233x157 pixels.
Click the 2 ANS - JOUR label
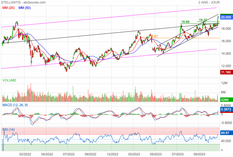click(209, 2)
